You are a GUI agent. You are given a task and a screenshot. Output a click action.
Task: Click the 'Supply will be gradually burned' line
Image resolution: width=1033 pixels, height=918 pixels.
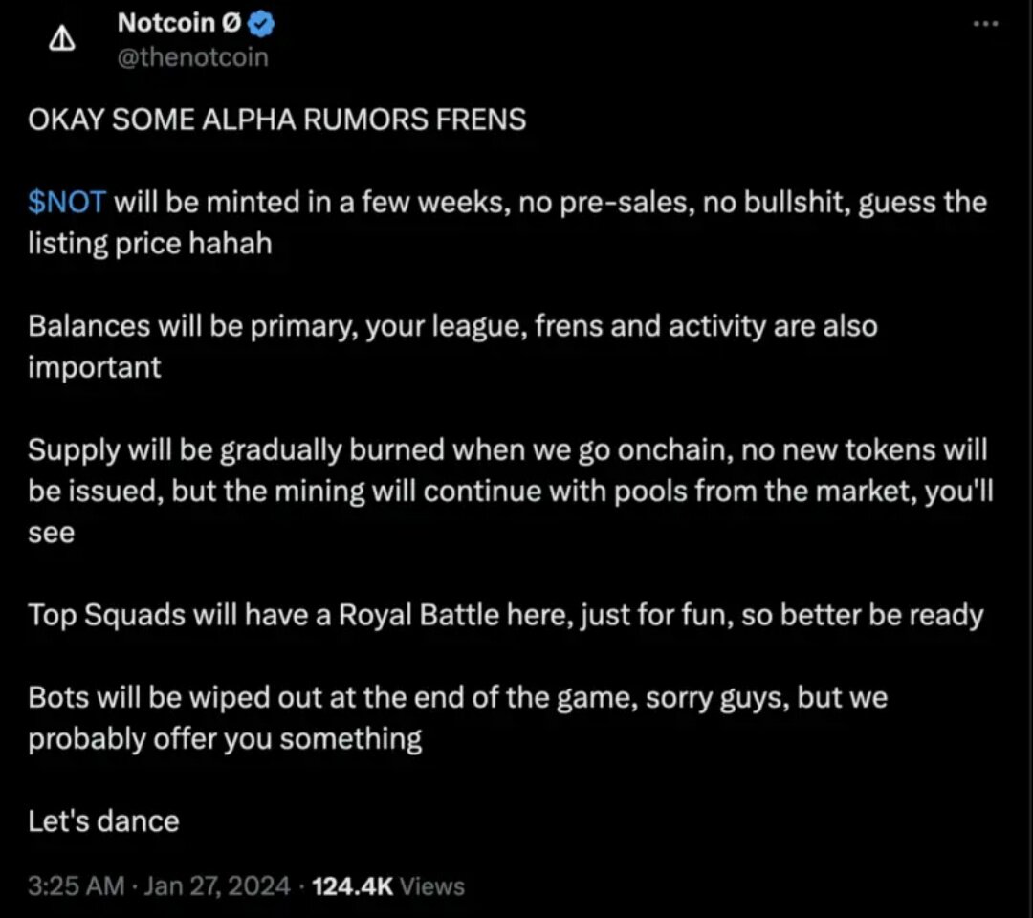pyautogui.click(x=507, y=449)
